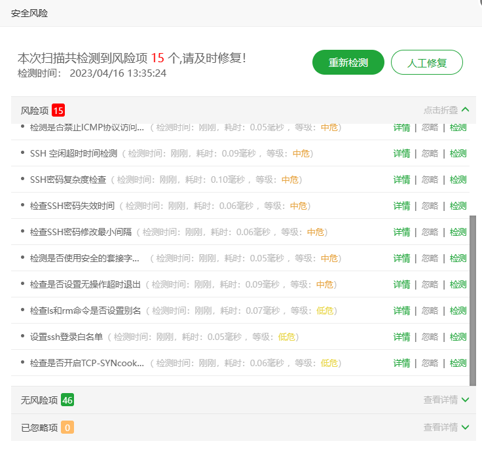The image size is (482, 454).
Task: Select the 检测是否使用安全的套接字 item text
Action: pyautogui.click(x=84, y=258)
